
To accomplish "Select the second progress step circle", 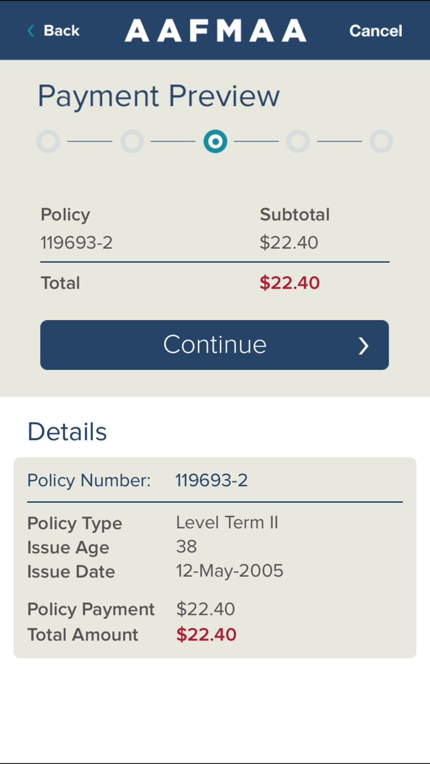I will (x=132, y=142).
